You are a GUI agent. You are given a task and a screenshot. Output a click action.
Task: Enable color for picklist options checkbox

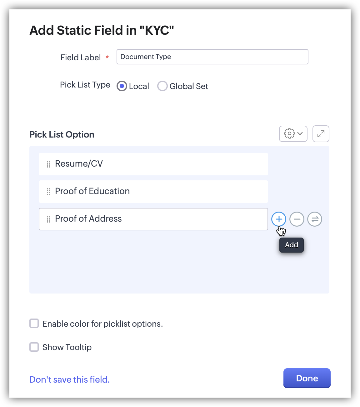tap(34, 323)
